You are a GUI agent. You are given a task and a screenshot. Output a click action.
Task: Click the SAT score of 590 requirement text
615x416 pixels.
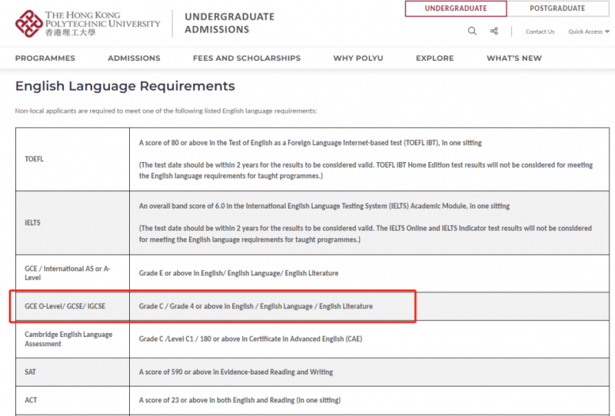coord(236,371)
